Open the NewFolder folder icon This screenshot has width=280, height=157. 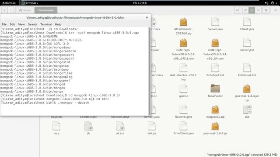[215, 89]
